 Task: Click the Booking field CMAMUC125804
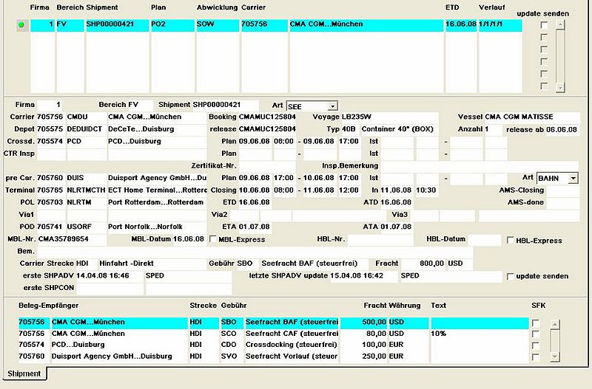tap(267, 117)
